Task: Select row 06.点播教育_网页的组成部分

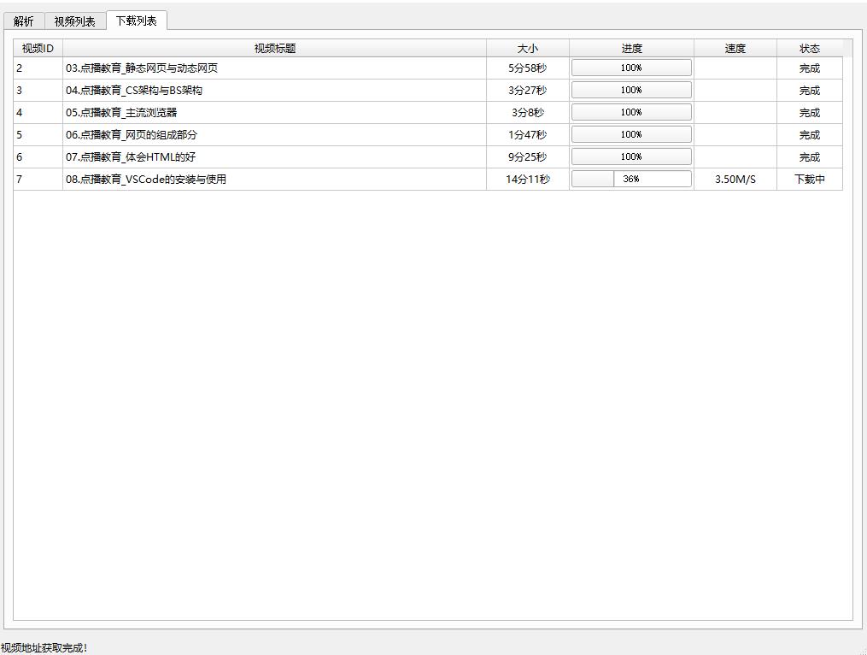Action: [x=428, y=134]
